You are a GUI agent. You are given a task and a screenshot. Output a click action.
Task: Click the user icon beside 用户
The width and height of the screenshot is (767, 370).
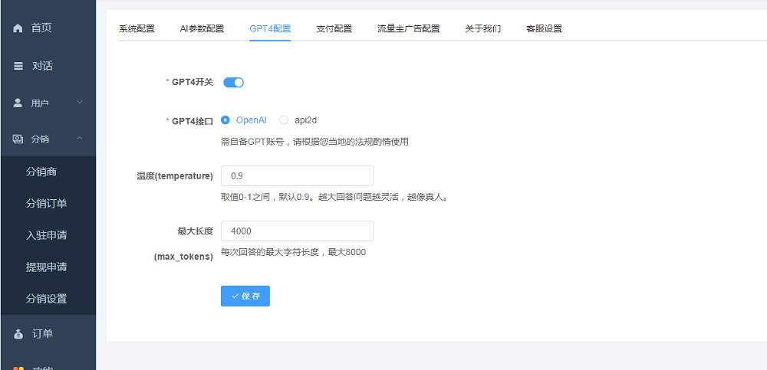tap(18, 103)
